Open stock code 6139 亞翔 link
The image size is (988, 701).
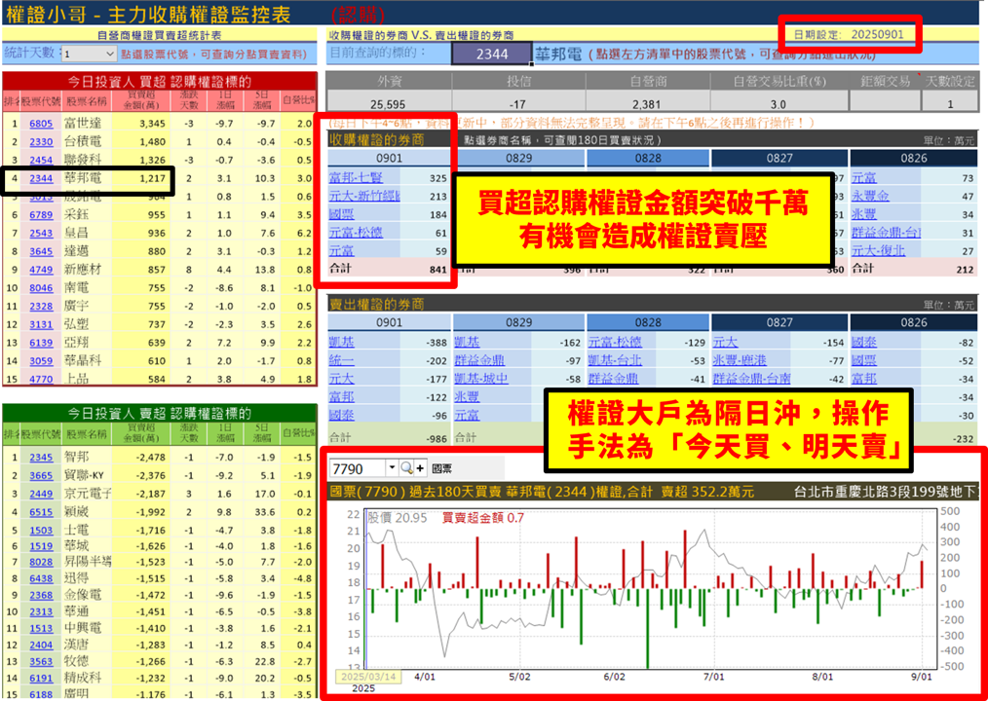coord(41,343)
